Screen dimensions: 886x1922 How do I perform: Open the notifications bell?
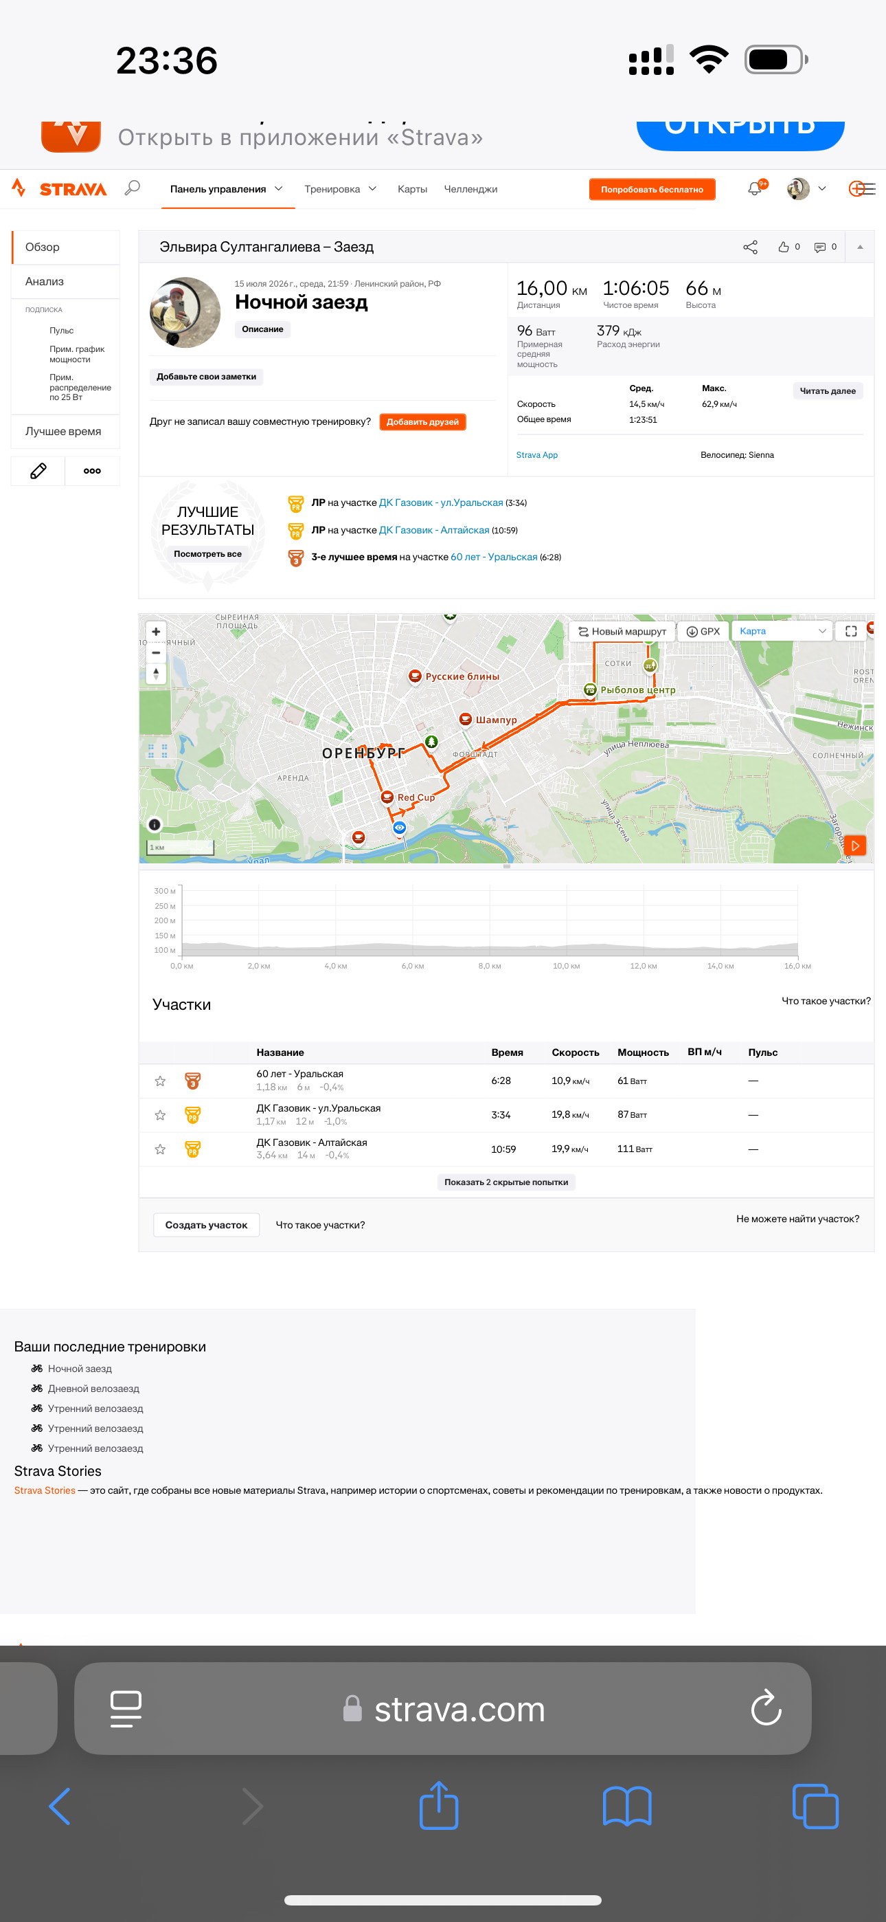pos(755,189)
